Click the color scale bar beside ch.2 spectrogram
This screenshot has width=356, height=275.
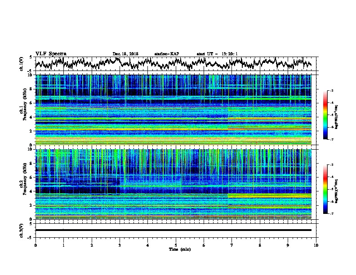[325, 189]
